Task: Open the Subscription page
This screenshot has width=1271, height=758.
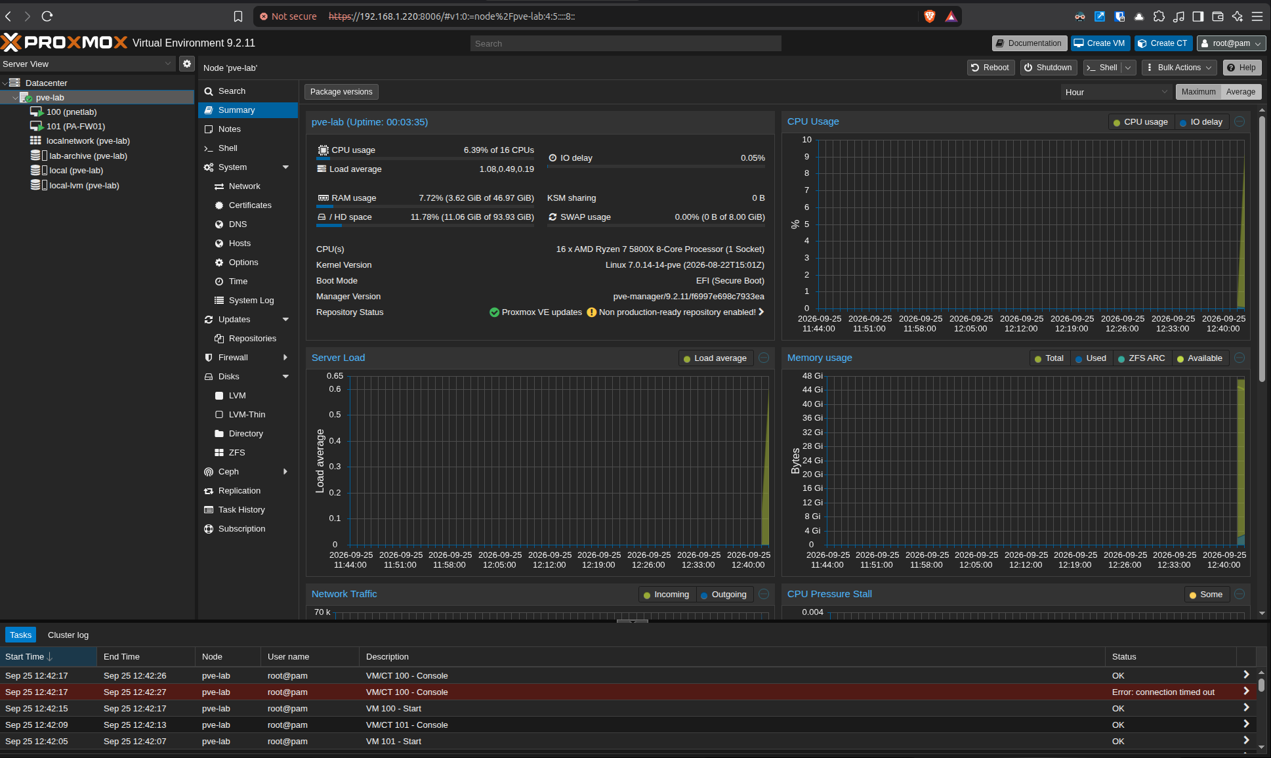Action: point(241,529)
